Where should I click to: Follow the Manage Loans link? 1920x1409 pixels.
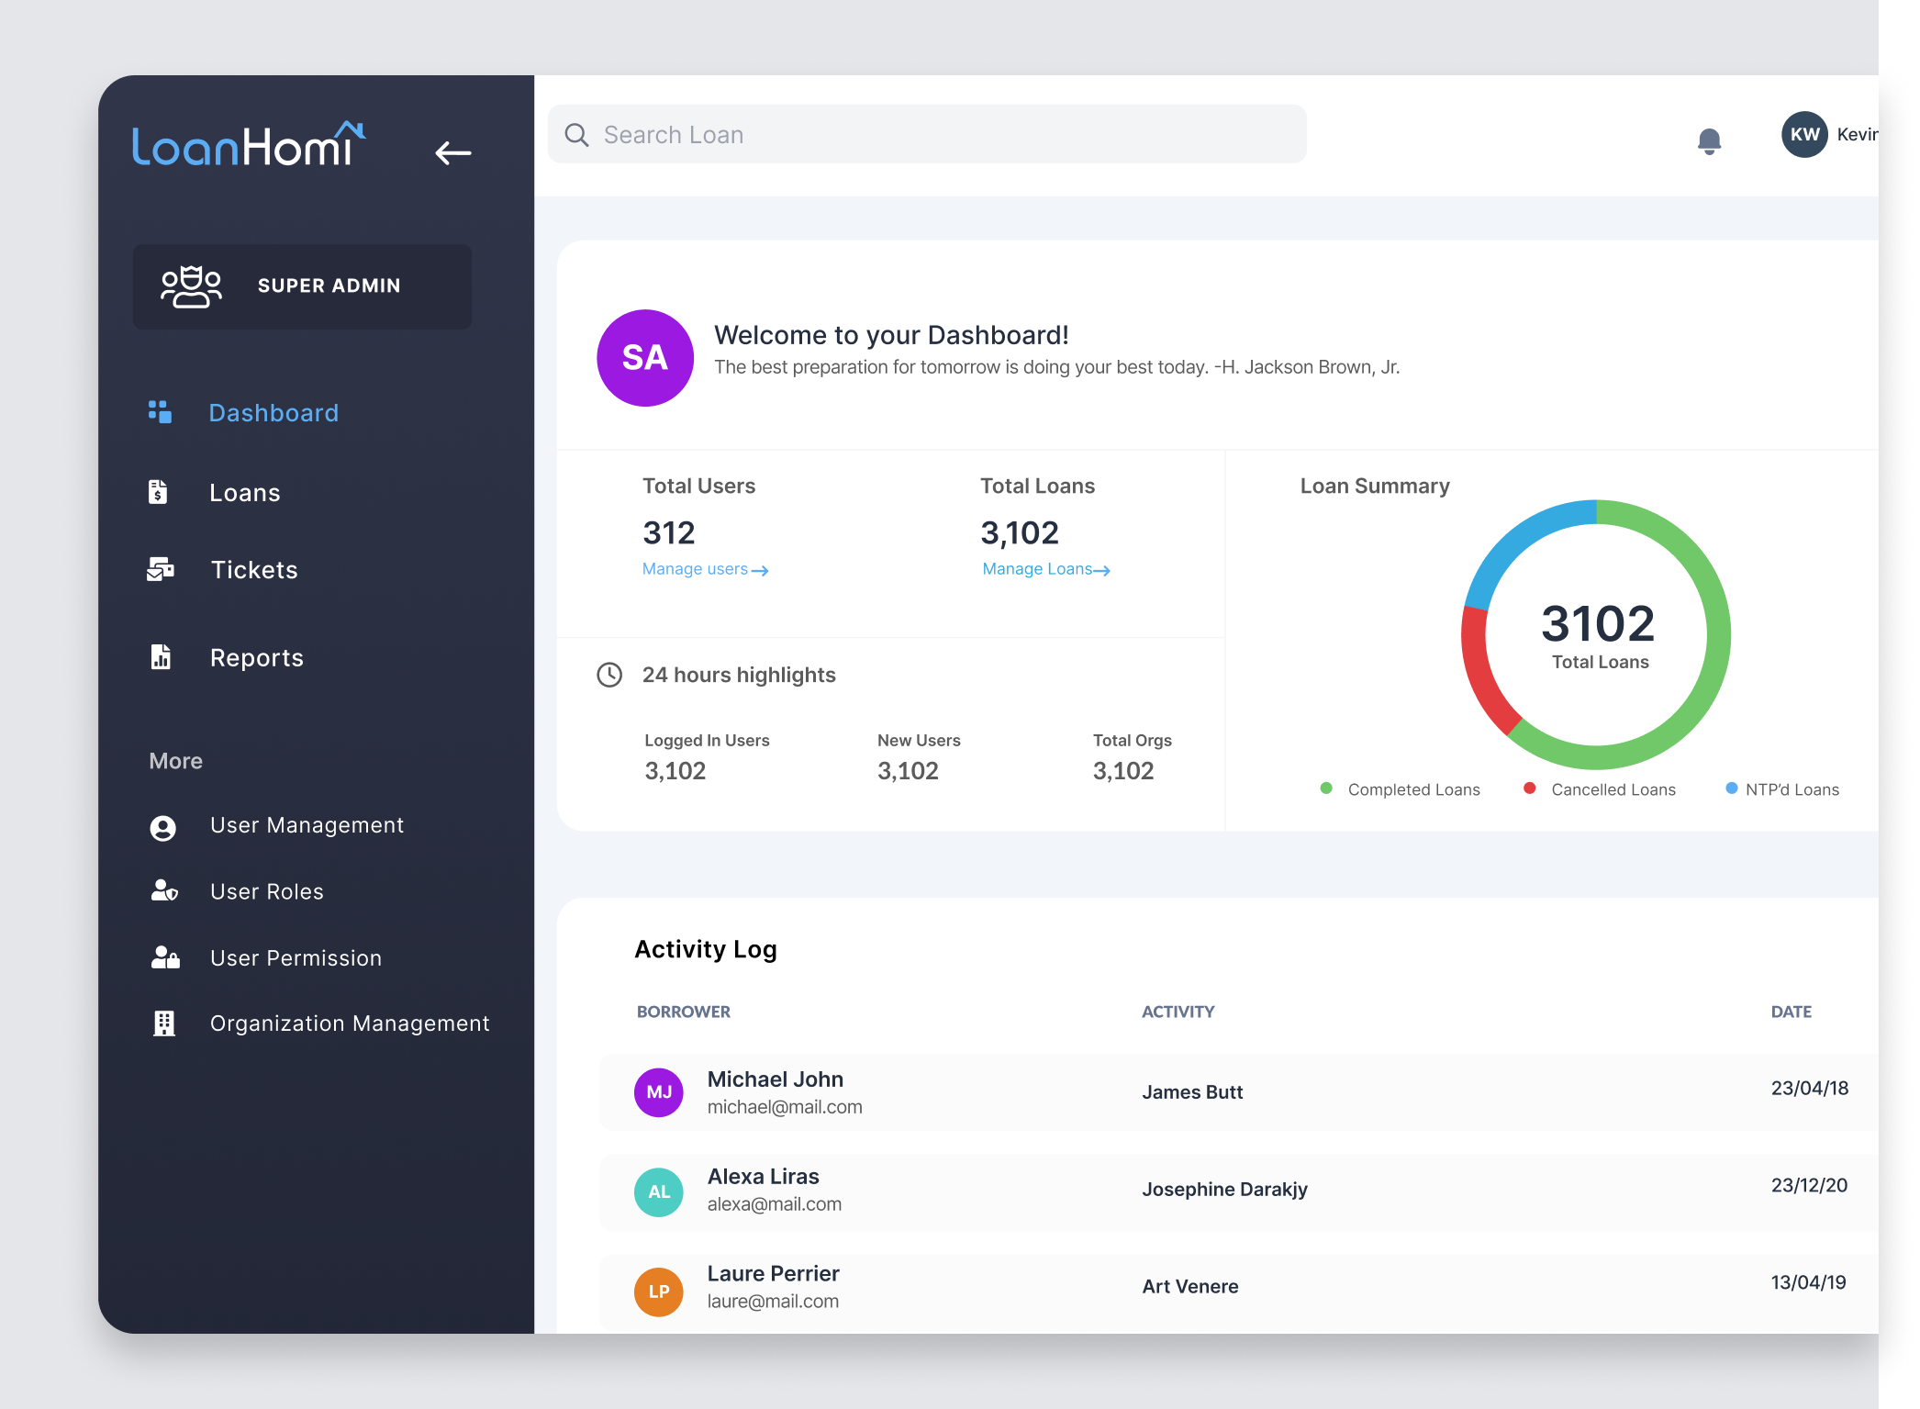(x=1046, y=569)
